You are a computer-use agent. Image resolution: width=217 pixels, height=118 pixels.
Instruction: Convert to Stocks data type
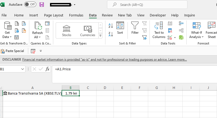pyautogui.click(x=67, y=31)
